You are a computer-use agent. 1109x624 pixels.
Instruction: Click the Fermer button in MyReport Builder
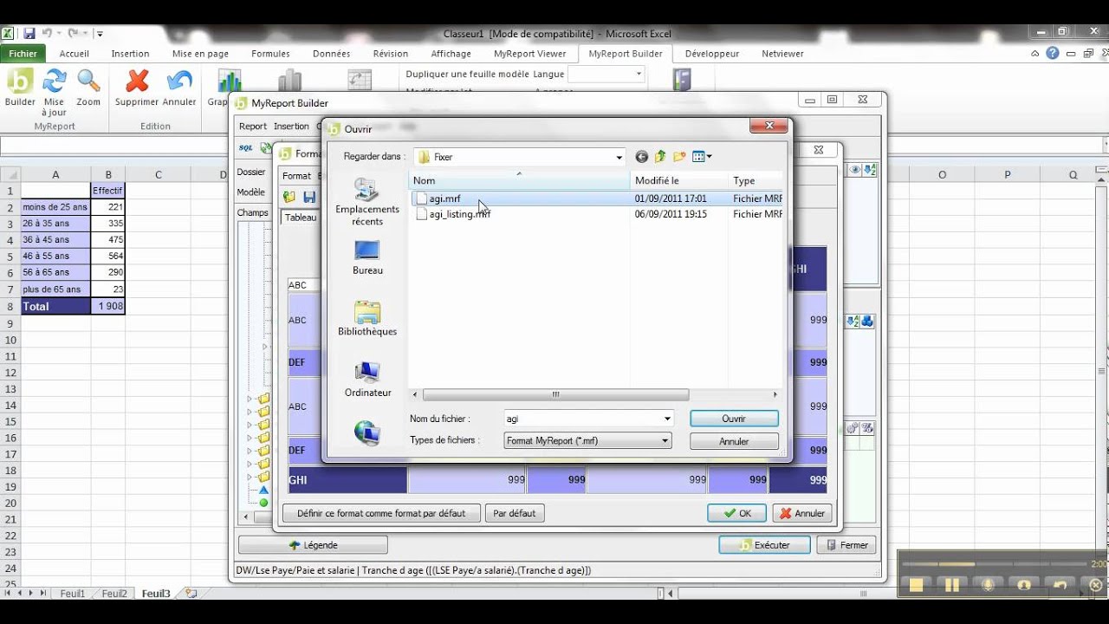[x=846, y=545]
